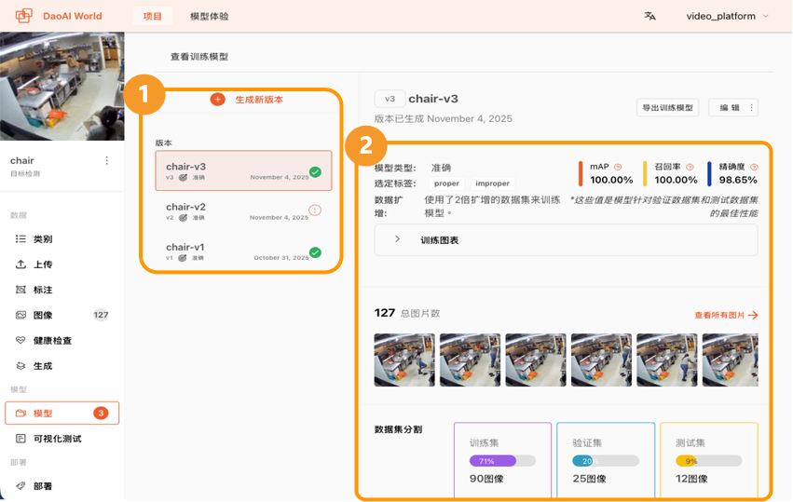Open the language translation icon
The image size is (793, 502).
(649, 16)
